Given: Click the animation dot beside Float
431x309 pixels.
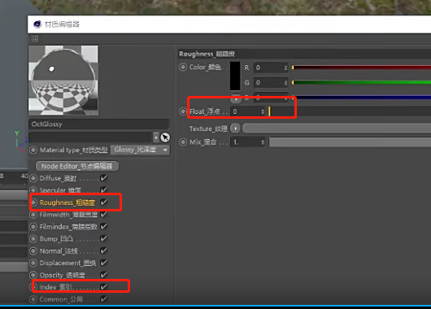Looking at the screenshot, I should 183,111.
